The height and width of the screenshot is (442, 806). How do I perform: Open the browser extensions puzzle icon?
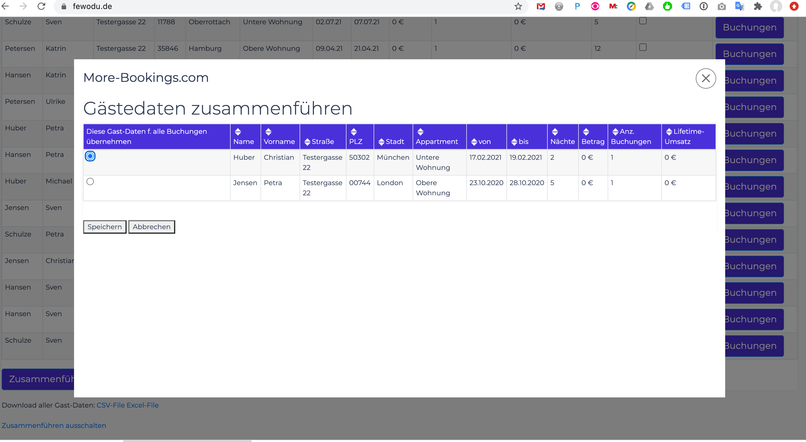point(758,6)
